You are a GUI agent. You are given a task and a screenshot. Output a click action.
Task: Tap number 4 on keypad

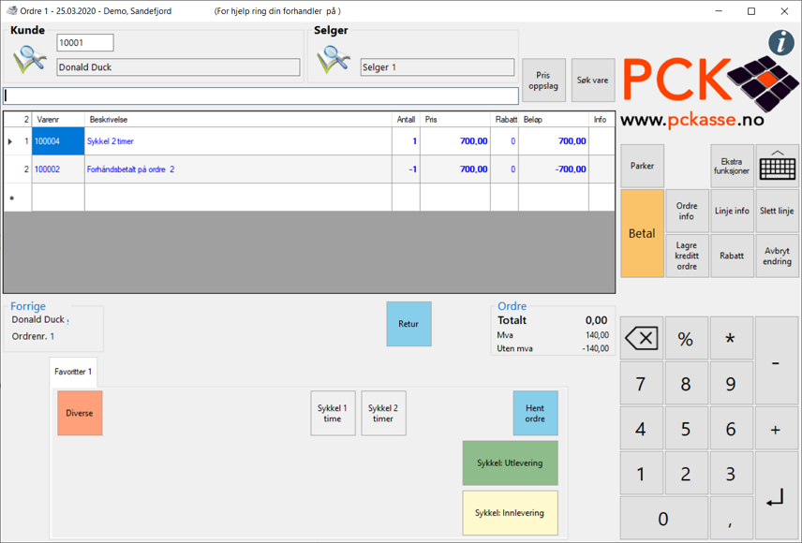(x=642, y=429)
